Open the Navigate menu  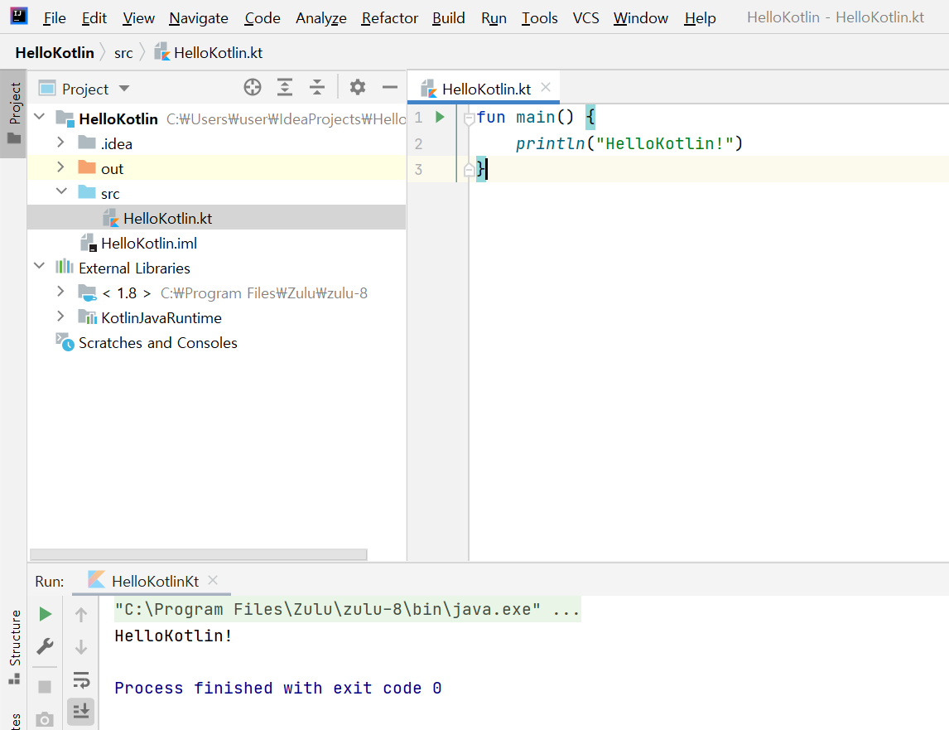(199, 18)
